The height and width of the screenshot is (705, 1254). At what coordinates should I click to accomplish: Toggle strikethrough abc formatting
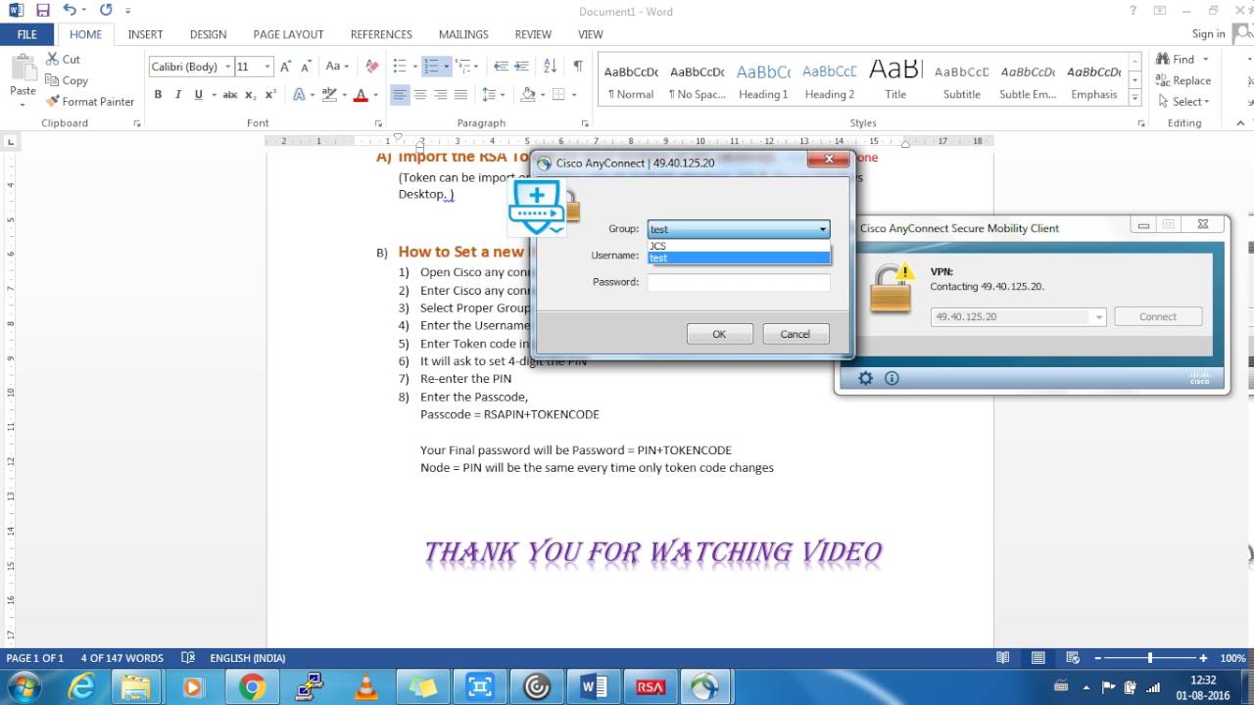[x=230, y=95]
